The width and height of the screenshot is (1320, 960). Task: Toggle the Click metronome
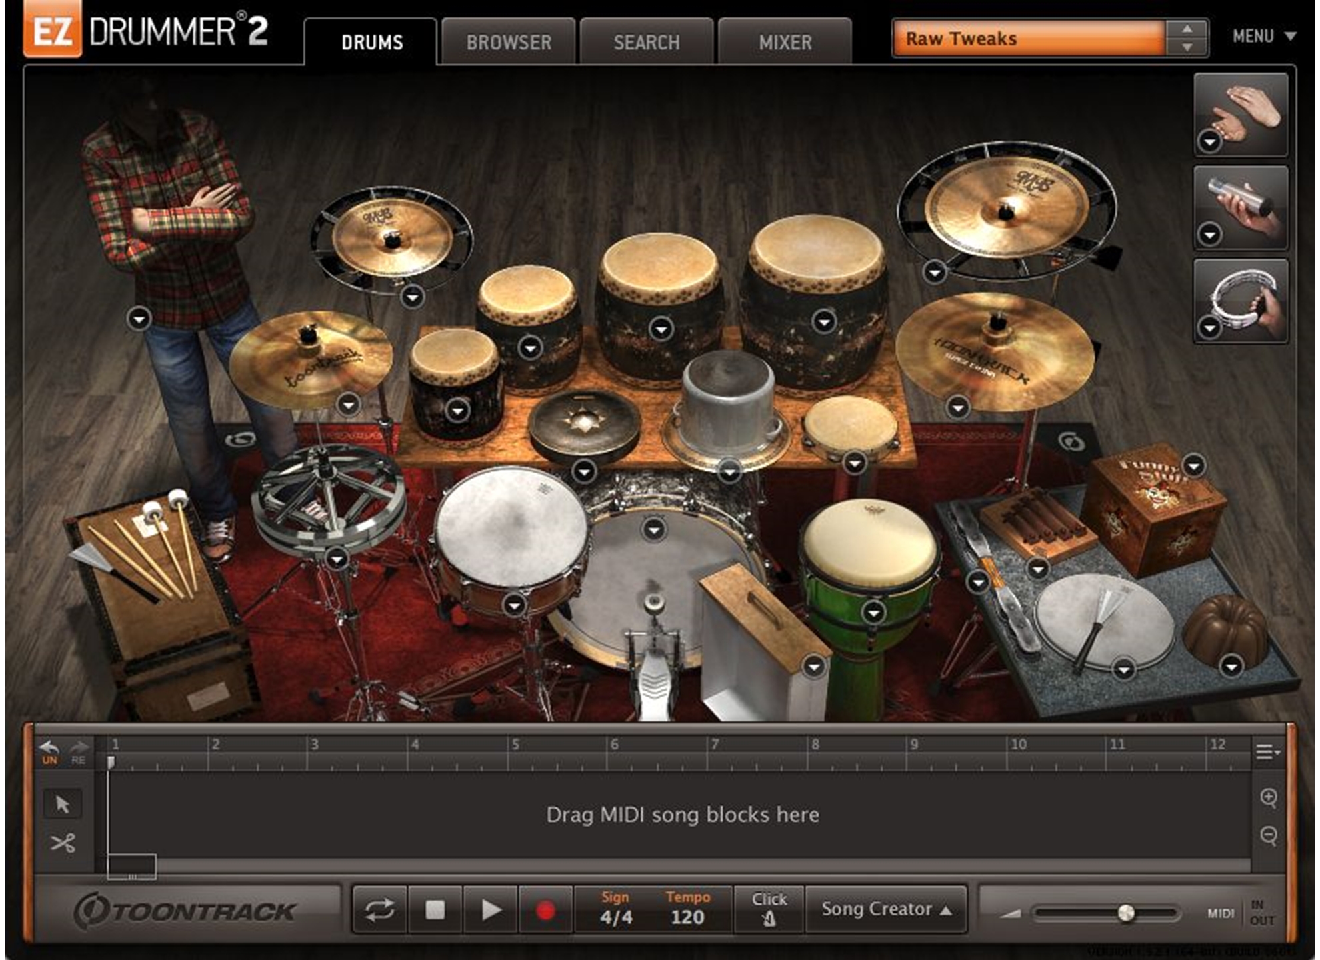pos(769,909)
